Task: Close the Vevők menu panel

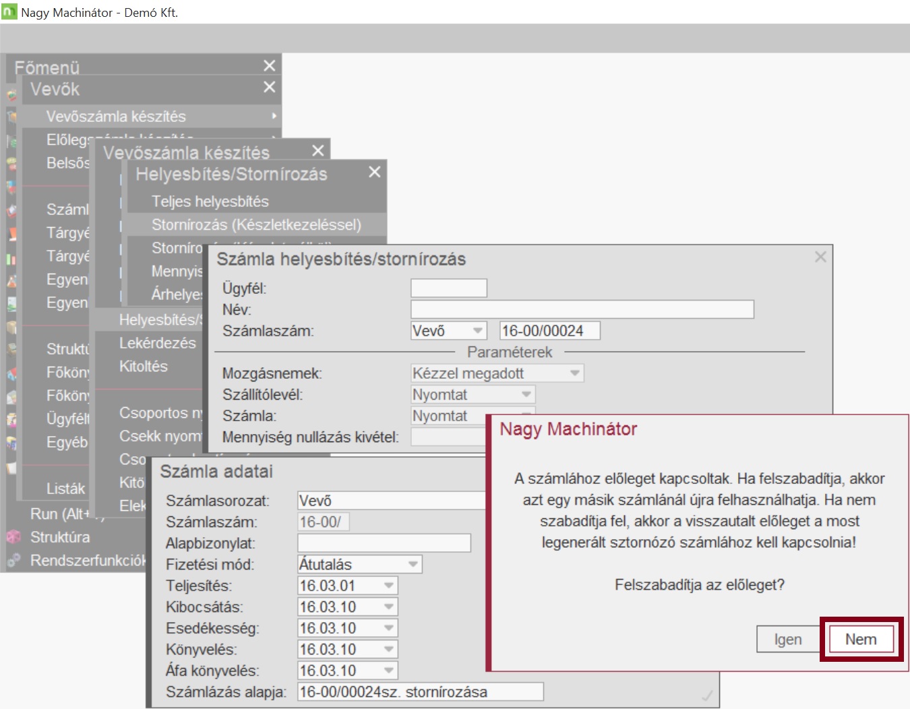Action: point(270,87)
